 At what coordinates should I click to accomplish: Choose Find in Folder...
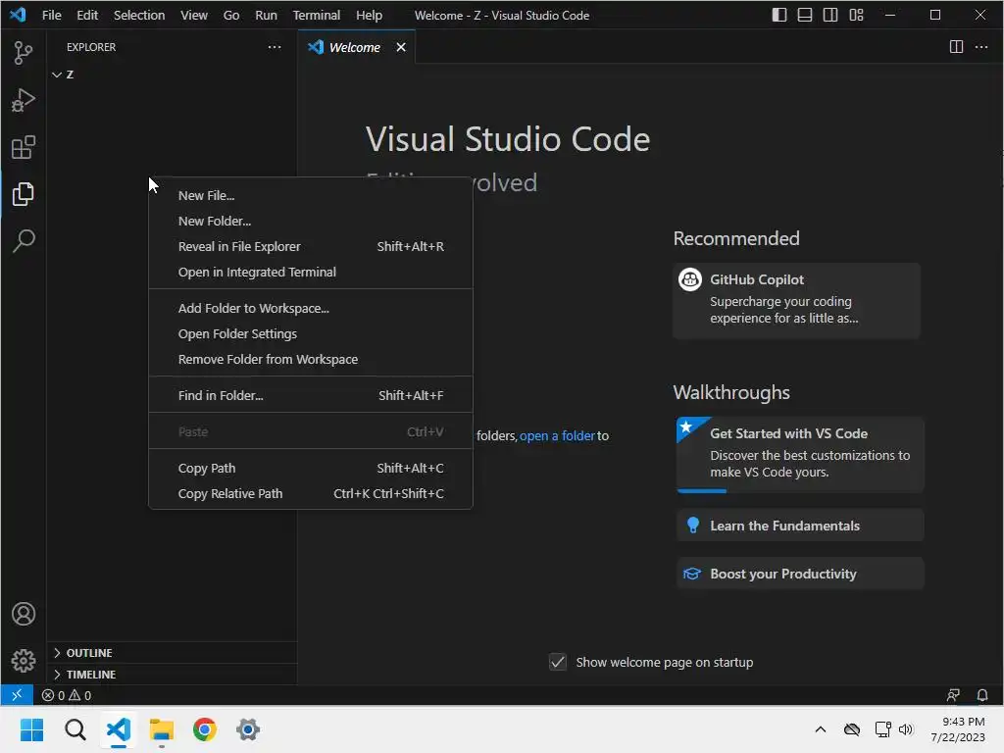[x=311, y=396]
